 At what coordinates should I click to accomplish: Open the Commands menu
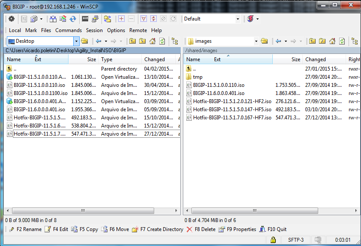pos(68,30)
